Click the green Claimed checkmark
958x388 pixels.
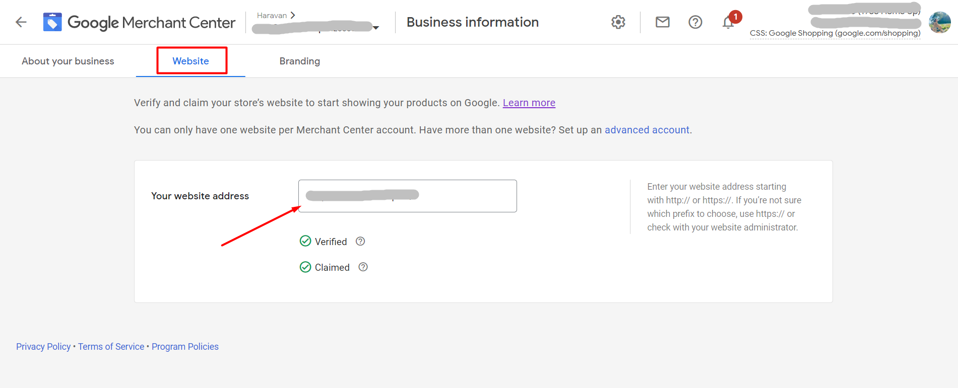click(305, 267)
